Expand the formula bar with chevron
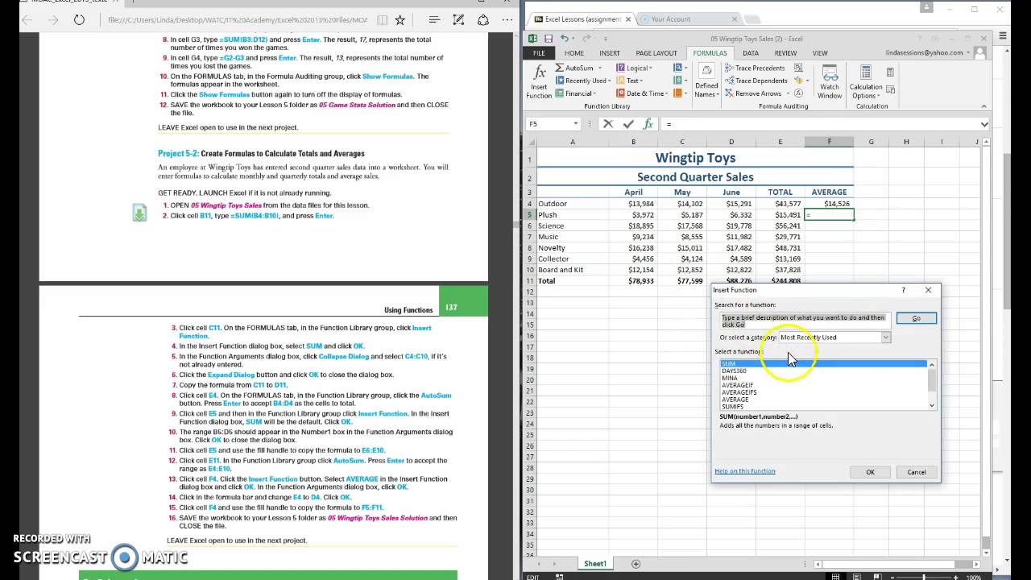 983,124
